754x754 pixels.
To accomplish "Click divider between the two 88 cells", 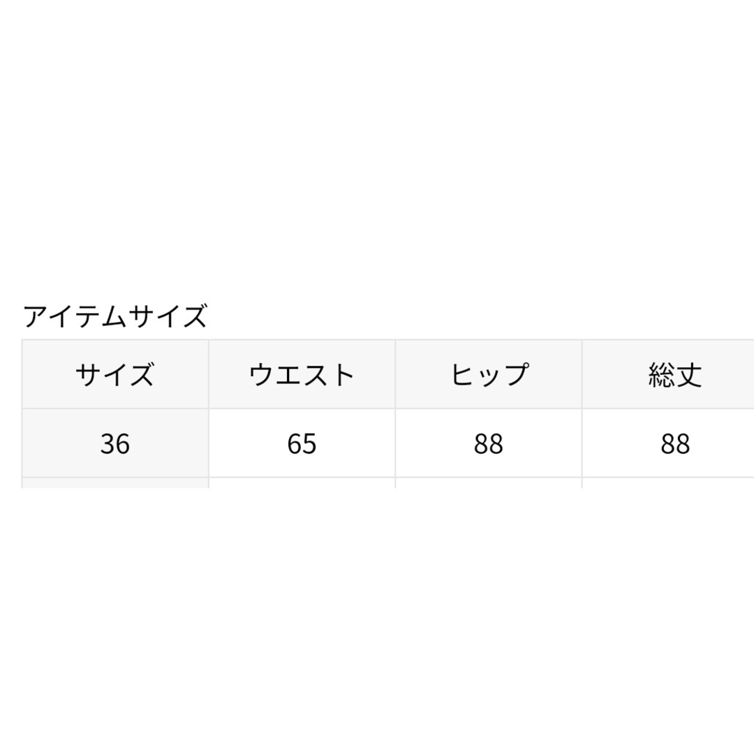I will (582, 443).
